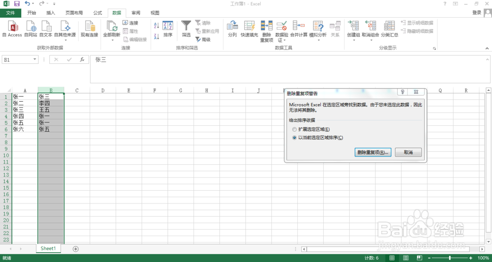The width and height of the screenshot is (492, 262).
Task: Insert function fx button
Action: coord(82,59)
